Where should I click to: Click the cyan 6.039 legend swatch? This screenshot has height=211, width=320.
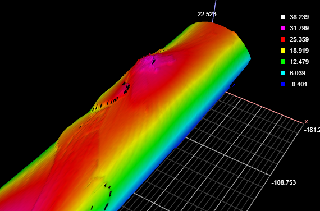coord(283,73)
